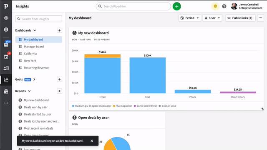Open More options in the left sidebar
This screenshot has width=267, height=150.
[x=6, y=103]
